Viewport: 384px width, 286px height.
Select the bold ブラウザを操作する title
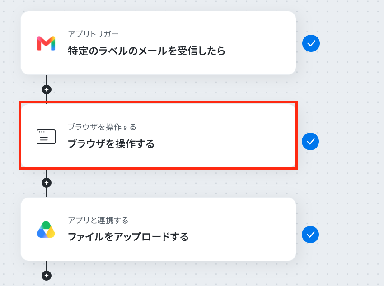point(111,144)
